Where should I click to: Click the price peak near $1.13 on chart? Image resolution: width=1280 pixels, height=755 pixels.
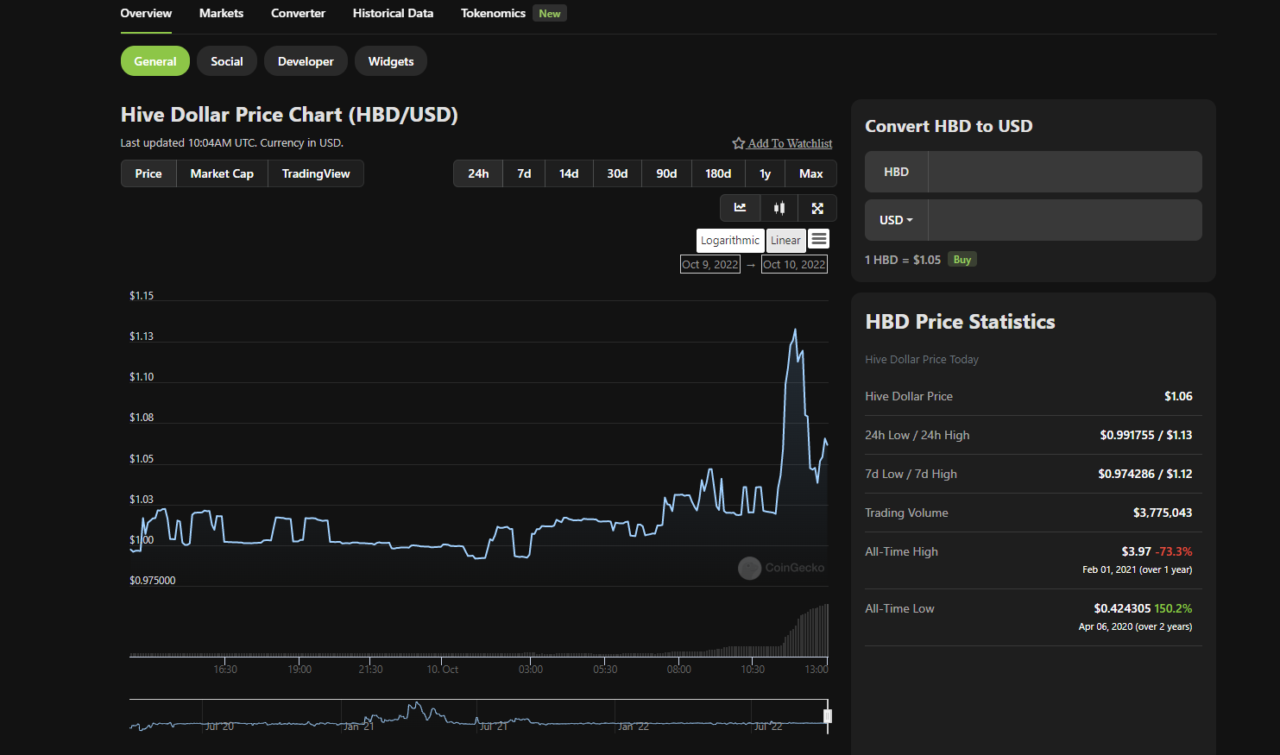(x=795, y=330)
